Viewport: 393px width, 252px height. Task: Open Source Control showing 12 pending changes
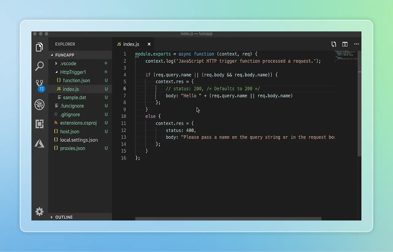click(39, 83)
